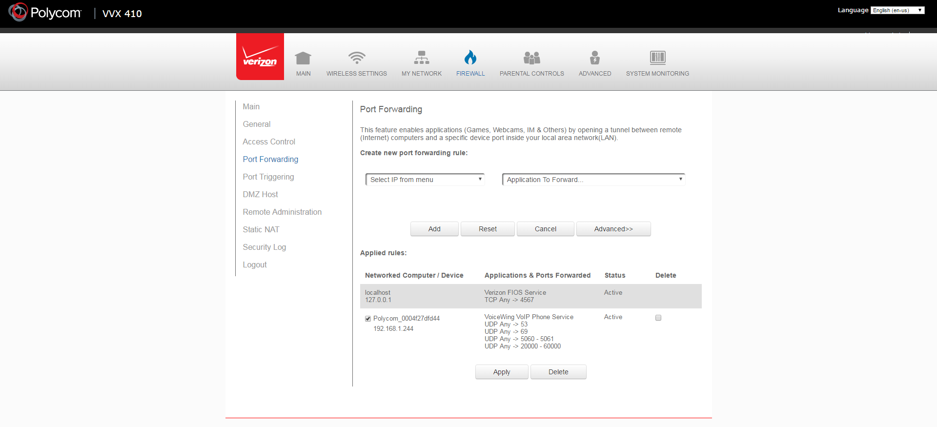
Task: Switch to WIRELESS SETTINGS tab label
Action: pyautogui.click(x=357, y=74)
